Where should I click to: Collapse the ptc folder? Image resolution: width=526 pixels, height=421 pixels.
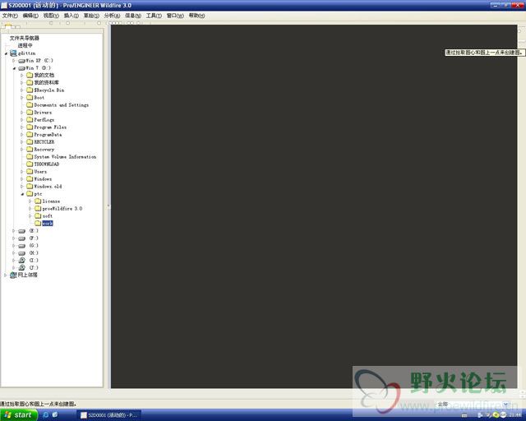pyautogui.click(x=22, y=194)
